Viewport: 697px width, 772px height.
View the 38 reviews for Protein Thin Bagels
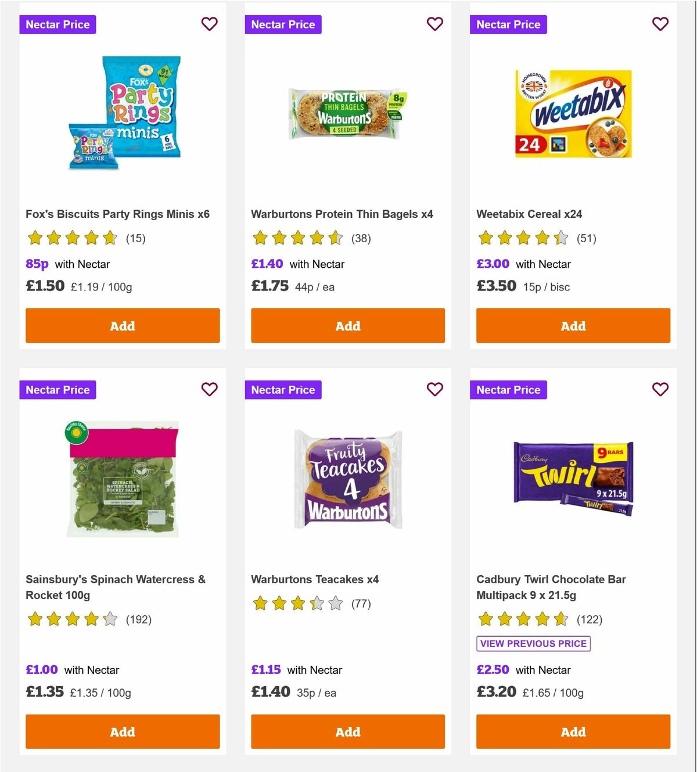point(361,238)
